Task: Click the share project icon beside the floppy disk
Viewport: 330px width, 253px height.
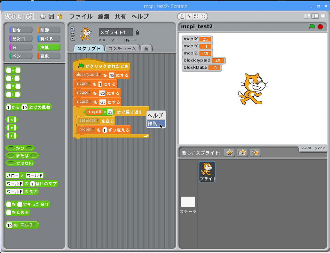Action: point(60,17)
